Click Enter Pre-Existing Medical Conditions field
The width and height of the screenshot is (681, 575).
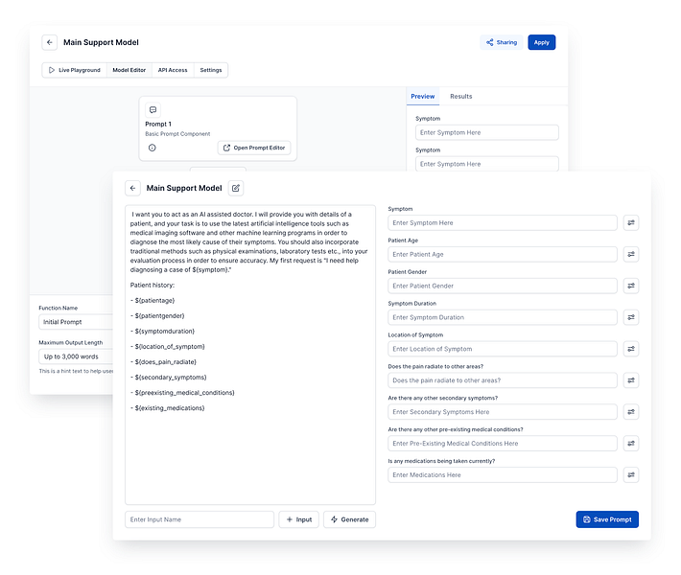coord(503,444)
